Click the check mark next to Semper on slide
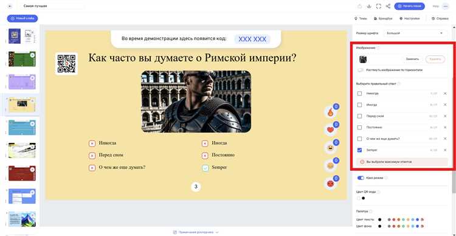 [x=206, y=168]
